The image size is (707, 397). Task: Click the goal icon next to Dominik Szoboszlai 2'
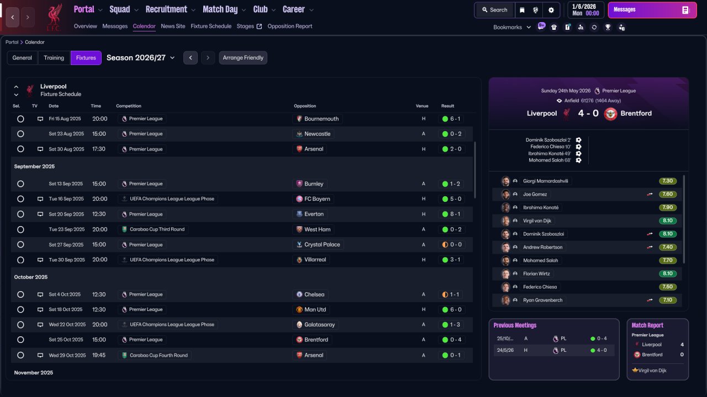point(578,140)
